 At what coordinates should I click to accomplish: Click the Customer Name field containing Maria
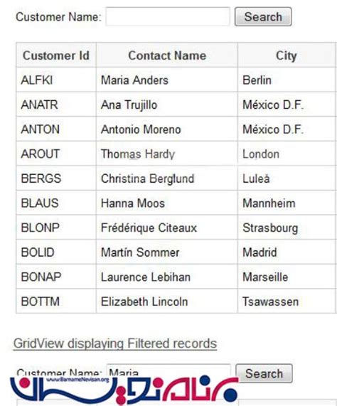point(168,372)
